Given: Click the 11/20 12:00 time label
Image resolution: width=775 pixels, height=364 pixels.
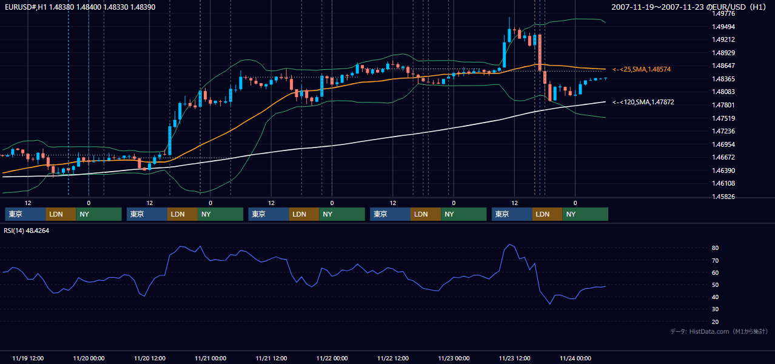Looking at the screenshot, I should (x=149, y=358).
